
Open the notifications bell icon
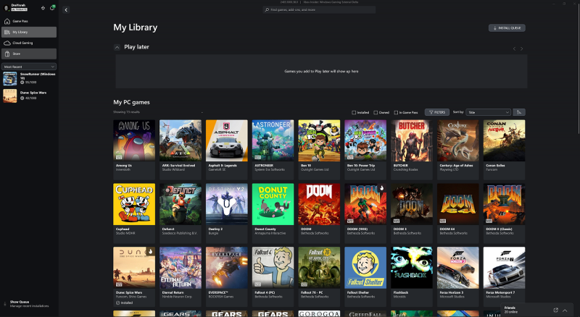point(52,8)
